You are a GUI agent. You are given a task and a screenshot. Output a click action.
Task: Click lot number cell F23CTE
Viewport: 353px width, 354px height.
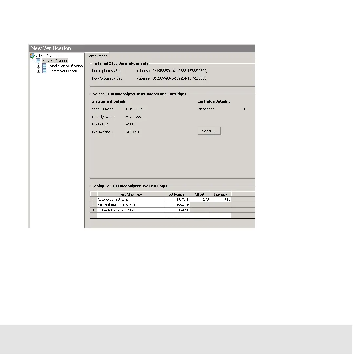coord(177,205)
